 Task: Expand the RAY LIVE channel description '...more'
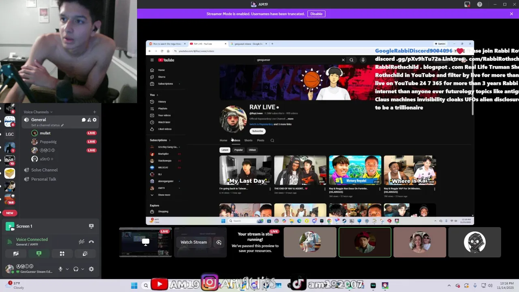click(290, 119)
